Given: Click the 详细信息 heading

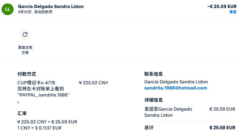Looking at the screenshot, I should [x=153, y=100].
